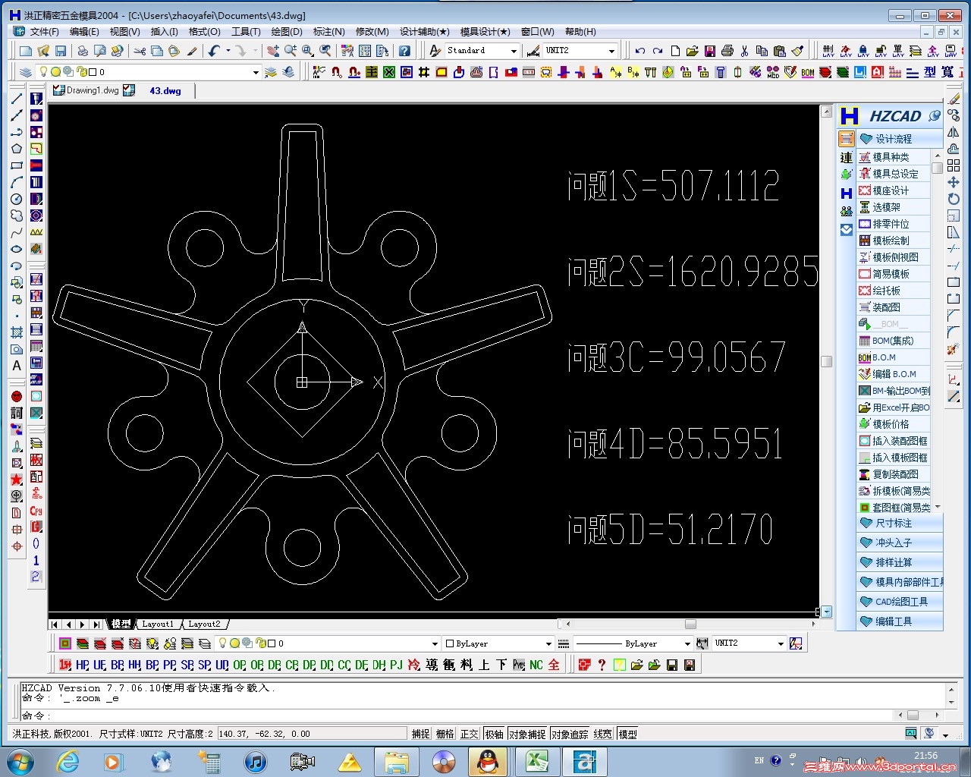Image resolution: width=971 pixels, height=777 pixels.
Task: Expand the 尺寸标注 panel section
Action: point(900,523)
